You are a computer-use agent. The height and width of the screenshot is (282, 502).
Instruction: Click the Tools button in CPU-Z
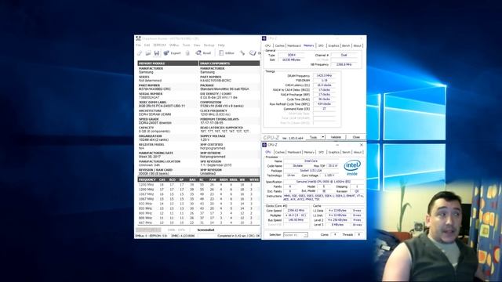pyautogui.click(x=314, y=137)
